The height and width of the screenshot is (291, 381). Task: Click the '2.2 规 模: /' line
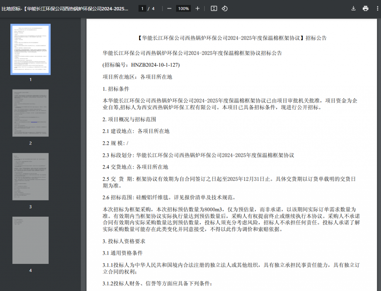tap(115, 143)
